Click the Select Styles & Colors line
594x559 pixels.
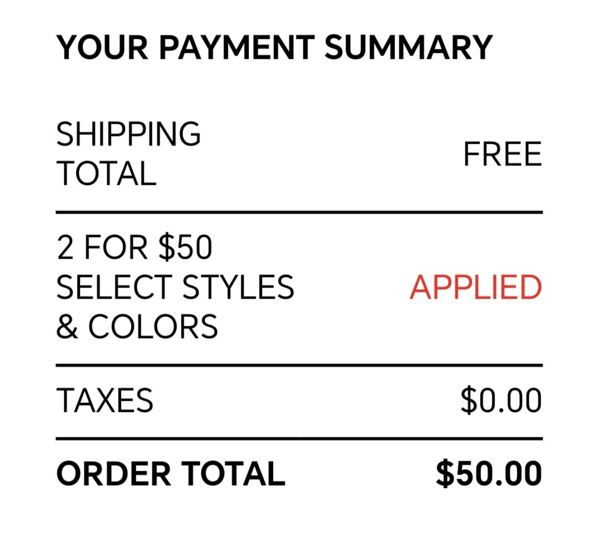click(175, 306)
